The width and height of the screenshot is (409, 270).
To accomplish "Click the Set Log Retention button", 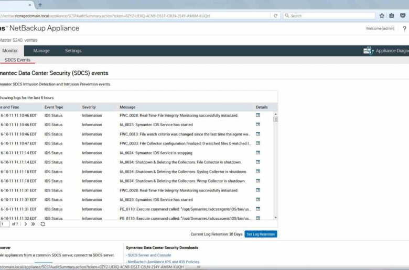I will click(261, 234).
